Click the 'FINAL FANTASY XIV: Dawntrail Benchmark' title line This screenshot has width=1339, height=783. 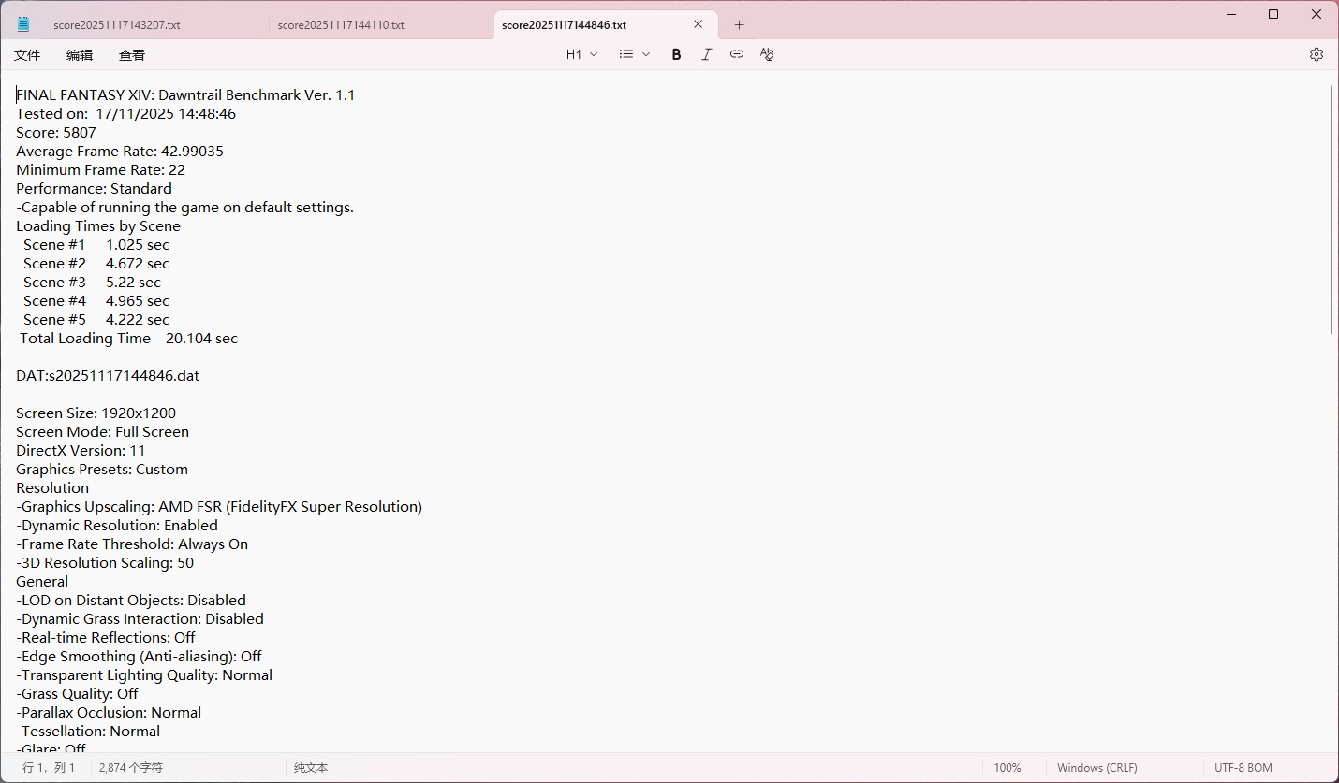(x=185, y=94)
